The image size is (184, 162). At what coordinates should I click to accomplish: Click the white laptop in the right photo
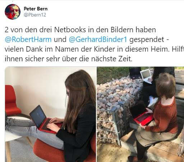coord(146,76)
